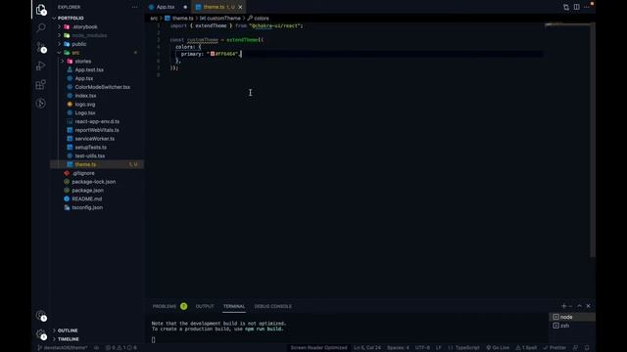
Task: Open the Accounts menu in the activity bar
Action: coord(41,316)
